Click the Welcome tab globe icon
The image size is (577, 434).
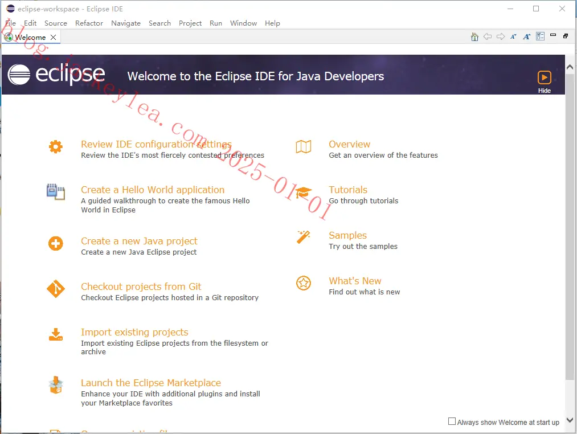[x=9, y=37]
